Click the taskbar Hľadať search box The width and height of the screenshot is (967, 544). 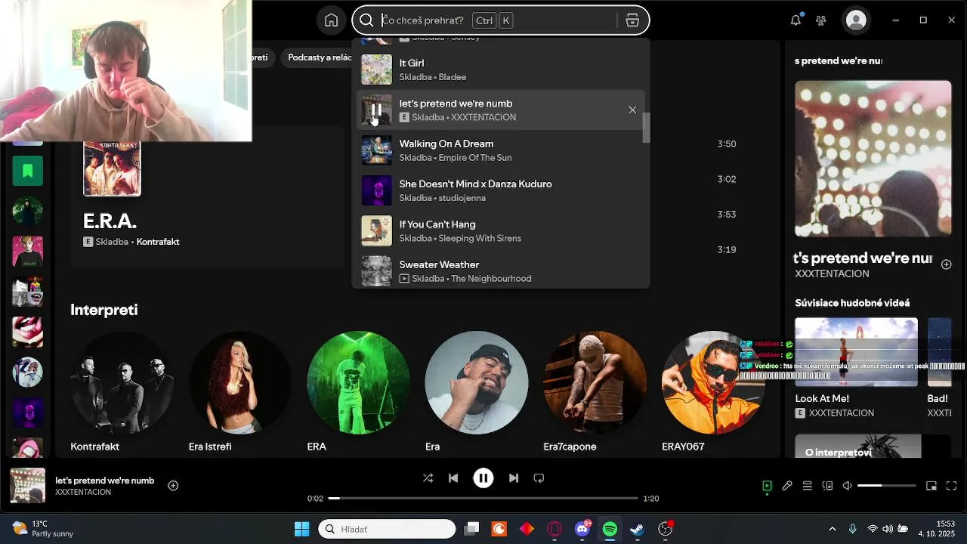pyautogui.click(x=387, y=529)
